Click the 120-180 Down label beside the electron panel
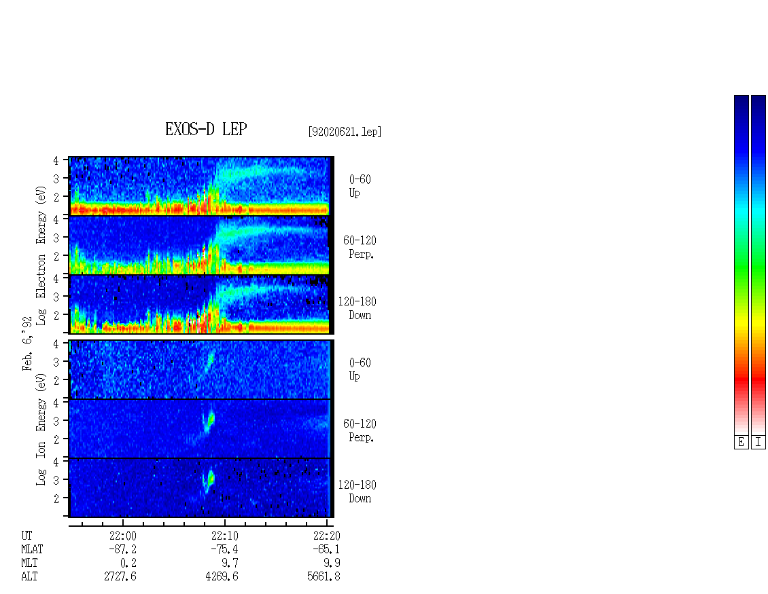The height and width of the screenshot is (594, 768). [x=357, y=308]
